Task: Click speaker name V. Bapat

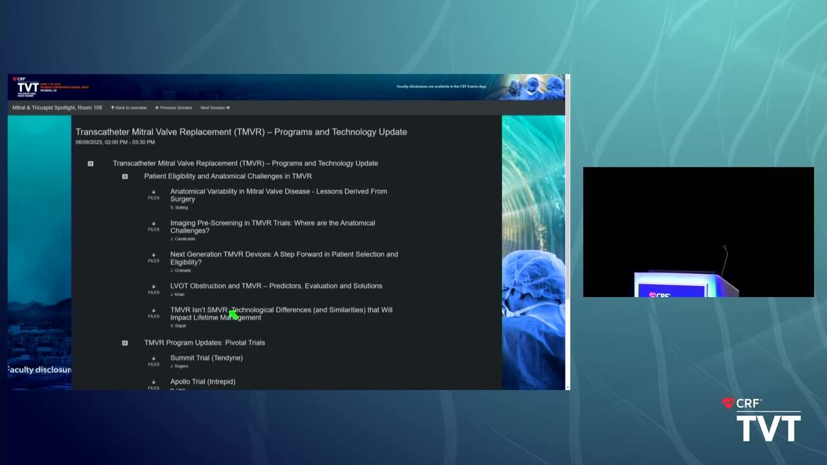Action: (x=178, y=326)
